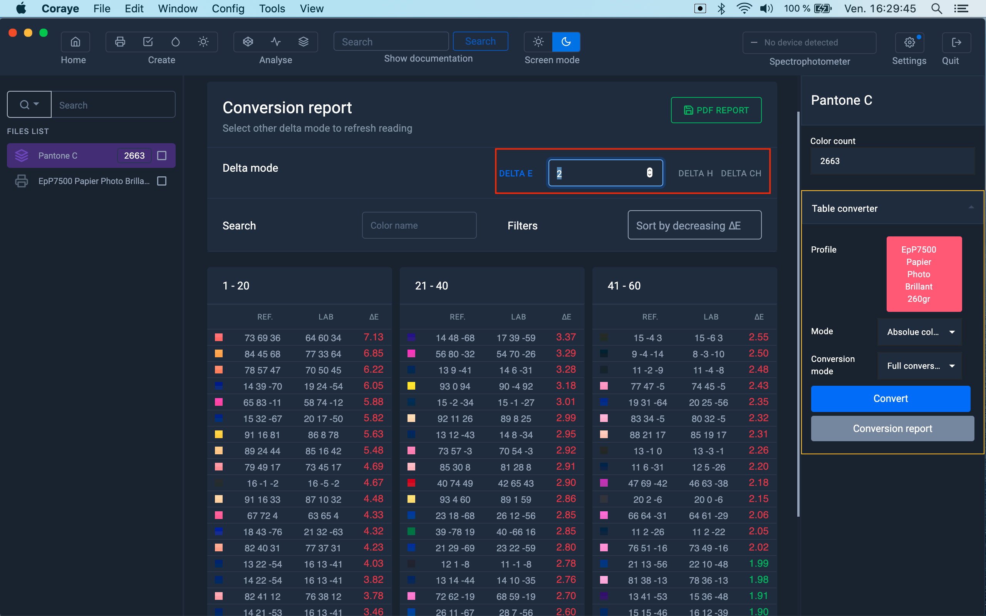Click swatch of color 47 69 -42
Screen dimensions: 986x616
(x=604, y=483)
